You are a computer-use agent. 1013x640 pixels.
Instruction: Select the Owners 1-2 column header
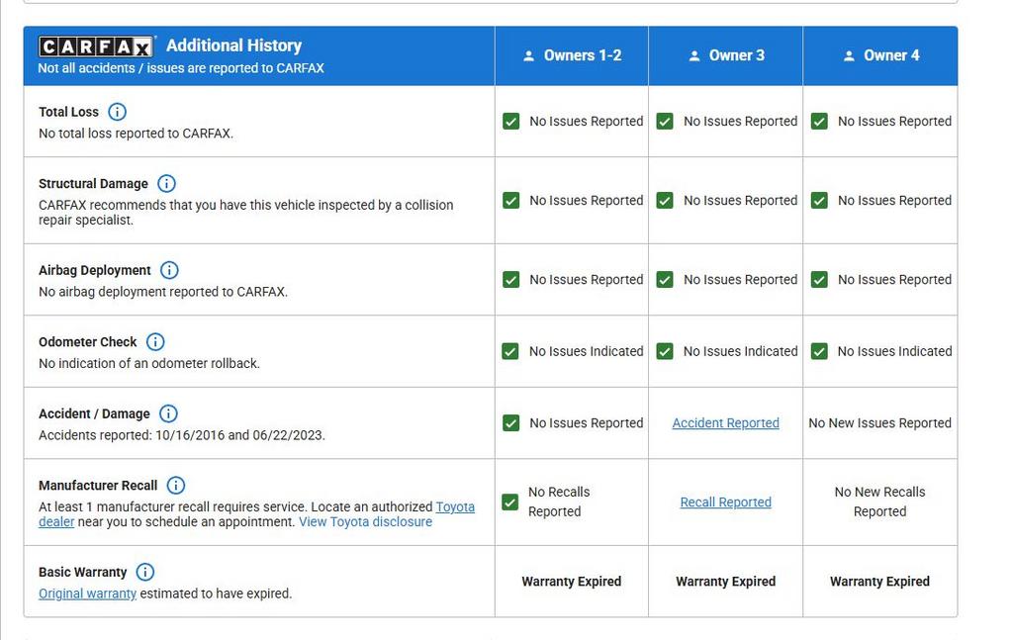click(x=572, y=55)
